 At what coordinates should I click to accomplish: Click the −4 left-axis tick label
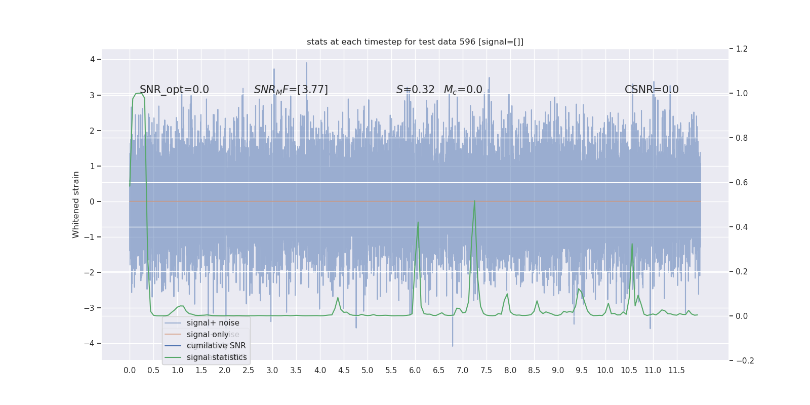click(x=89, y=343)
